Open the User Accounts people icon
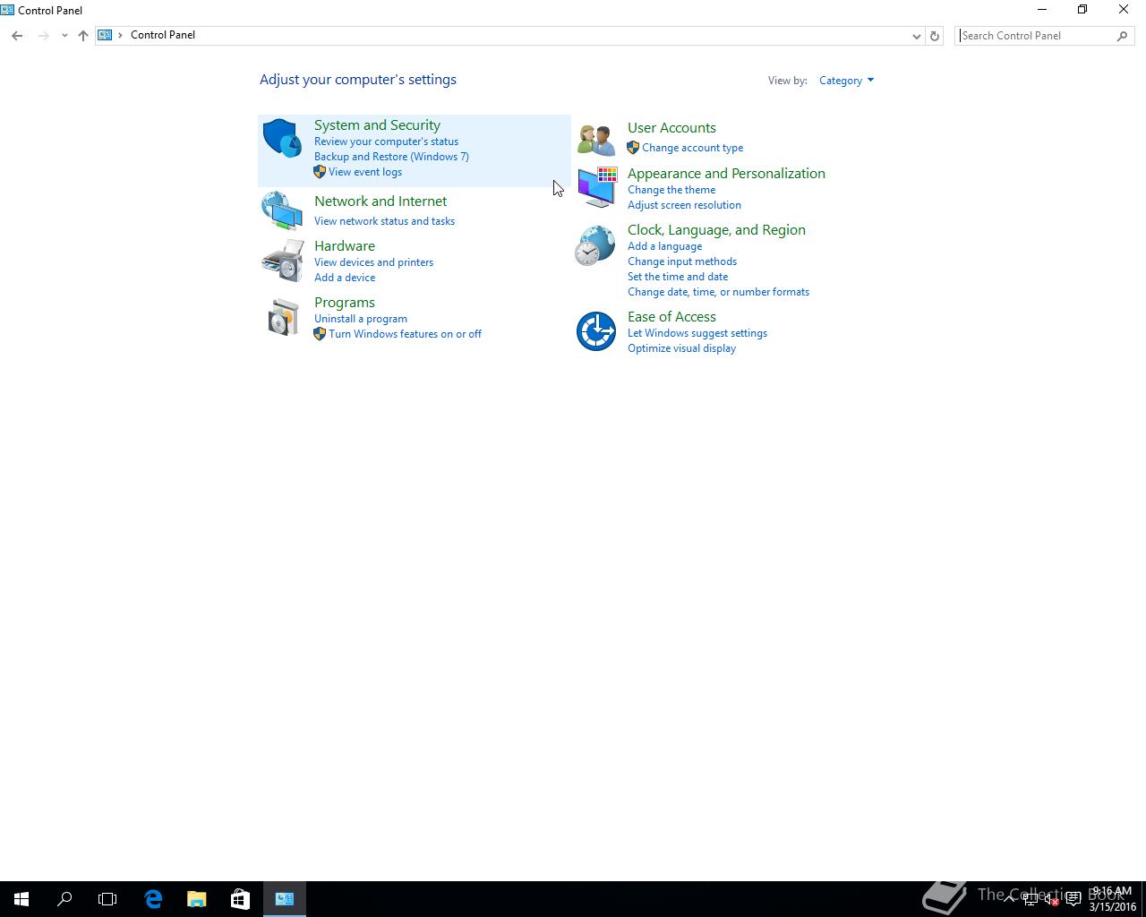Image resolution: width=1146 pixels, height=917 pixels. [595, 139]
